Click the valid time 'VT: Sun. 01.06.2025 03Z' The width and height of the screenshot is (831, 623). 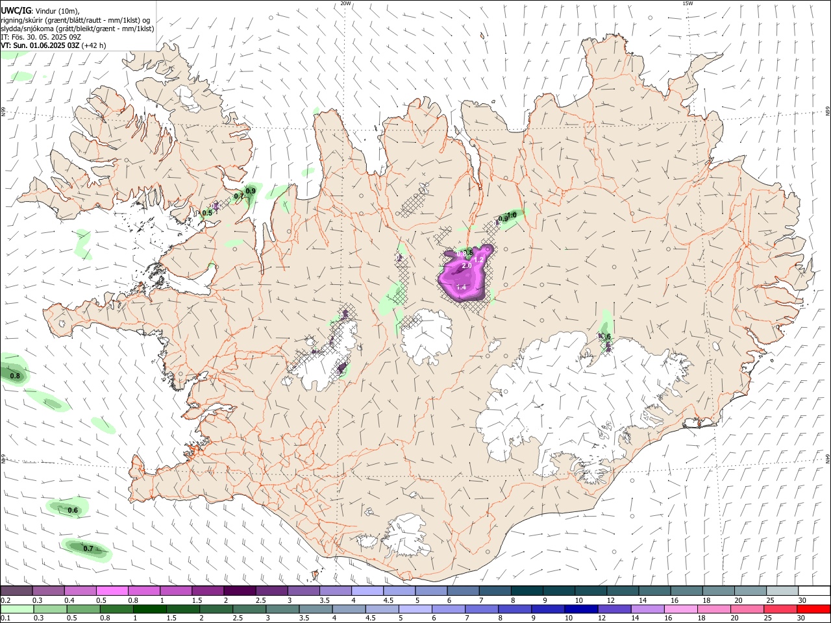pyautogui.click(x=40, y=45)
